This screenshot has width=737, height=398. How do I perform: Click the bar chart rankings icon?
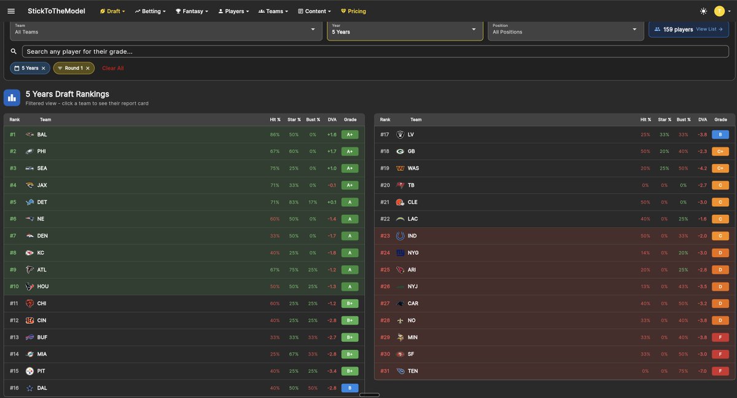coord(12,98)
